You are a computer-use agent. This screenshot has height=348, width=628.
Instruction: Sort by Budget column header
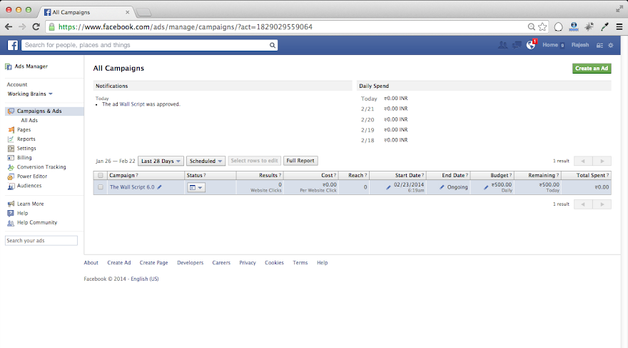pos(492,176)
